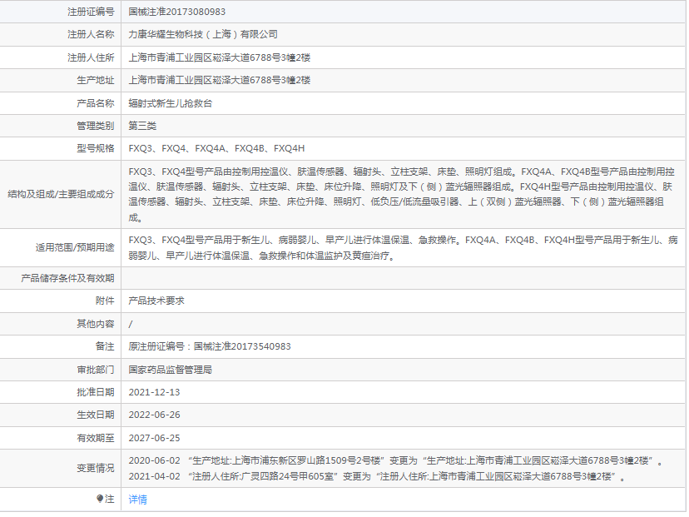
Task: Select the 注册人住所 address value
Action: pos(220,57)
